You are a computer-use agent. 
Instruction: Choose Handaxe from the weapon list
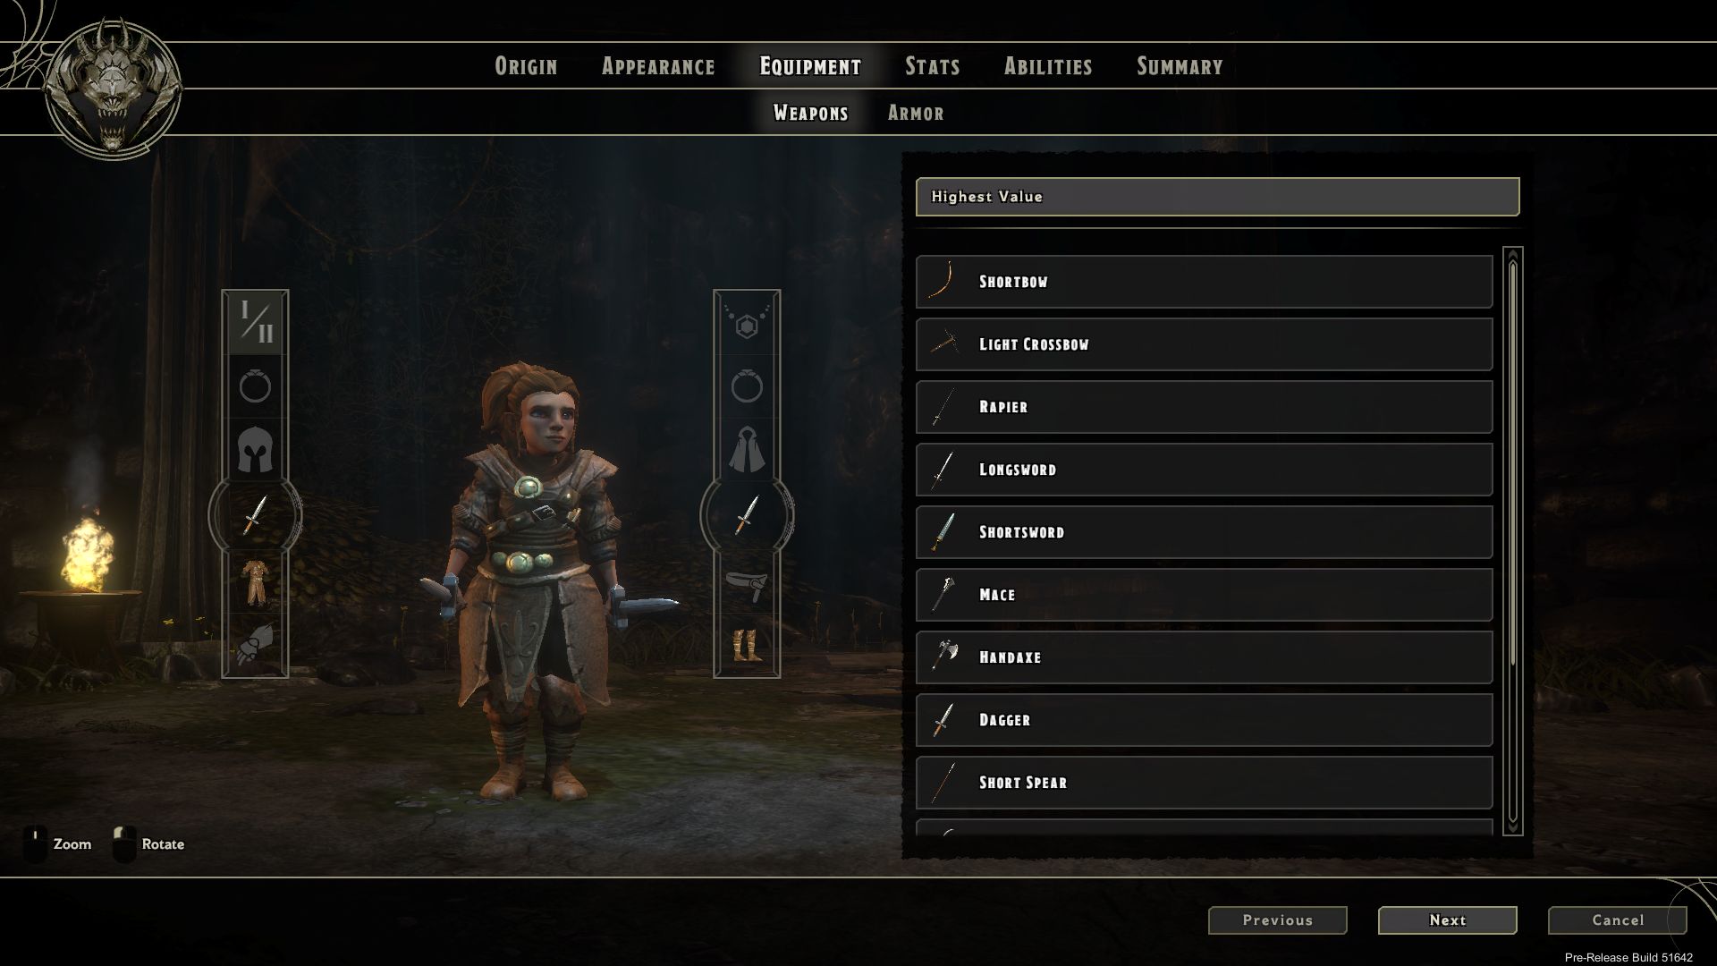pos(1204,657)
